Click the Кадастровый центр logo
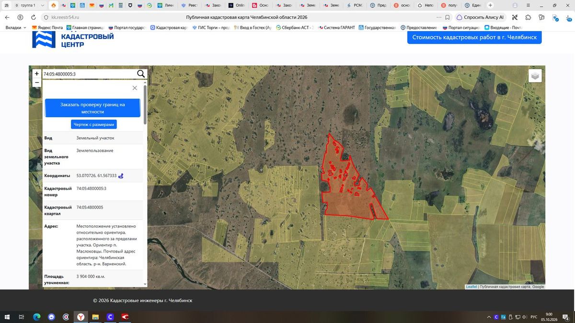The image size is (575, 323). click(x=73, y=39)
